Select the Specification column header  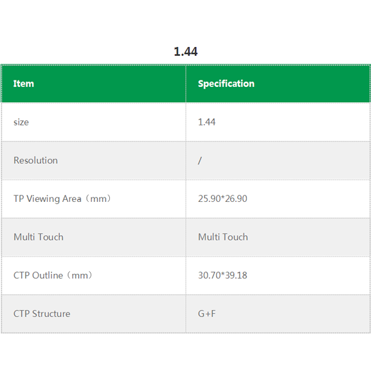(226, 84)
